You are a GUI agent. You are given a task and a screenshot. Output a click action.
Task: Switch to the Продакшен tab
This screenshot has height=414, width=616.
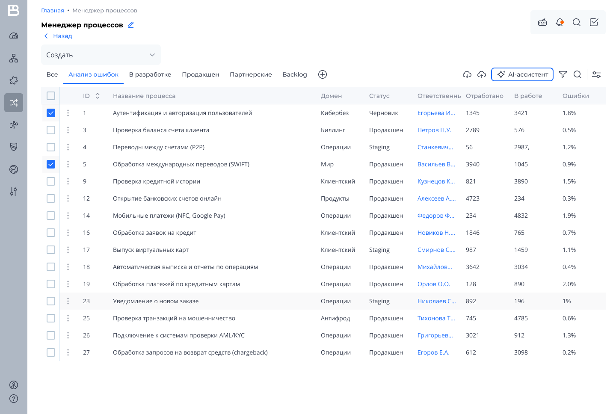click(x=200, y=74)
